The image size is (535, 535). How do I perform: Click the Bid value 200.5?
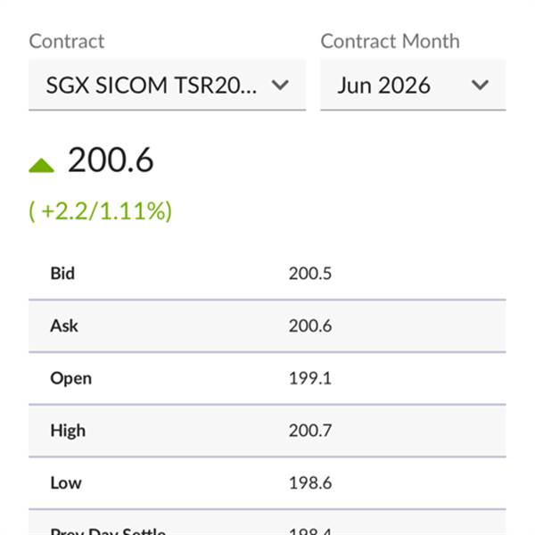(310, 274)
